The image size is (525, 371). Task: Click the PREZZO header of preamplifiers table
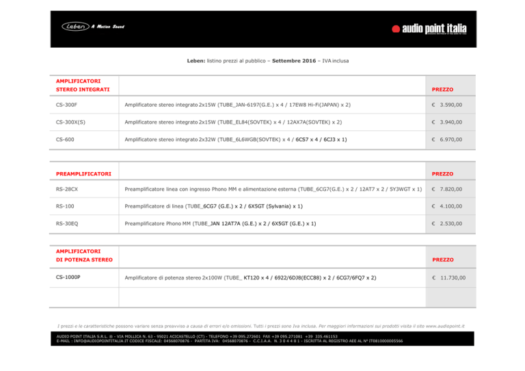click(x=442, y=174)
